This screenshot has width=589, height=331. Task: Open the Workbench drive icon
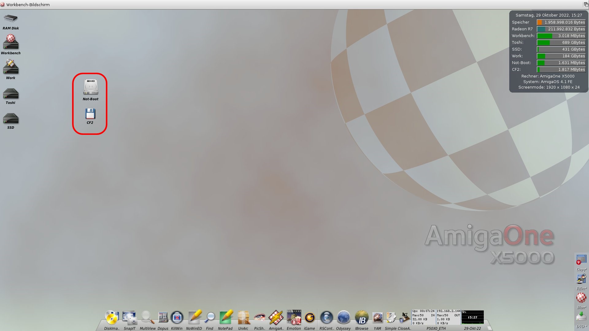[11, 42]
